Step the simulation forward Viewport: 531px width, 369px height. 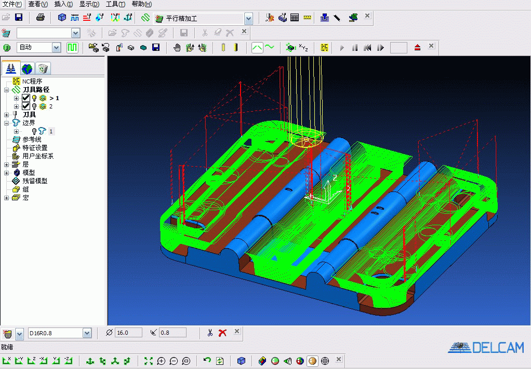380,48
